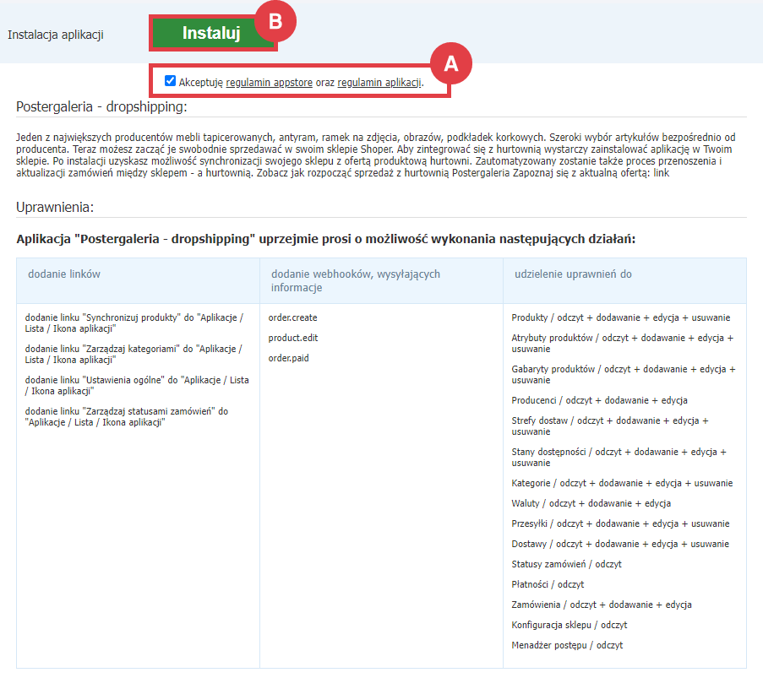Click the red marker labeled B
This screenshot has height=678, width=763.
coord(275,23)
